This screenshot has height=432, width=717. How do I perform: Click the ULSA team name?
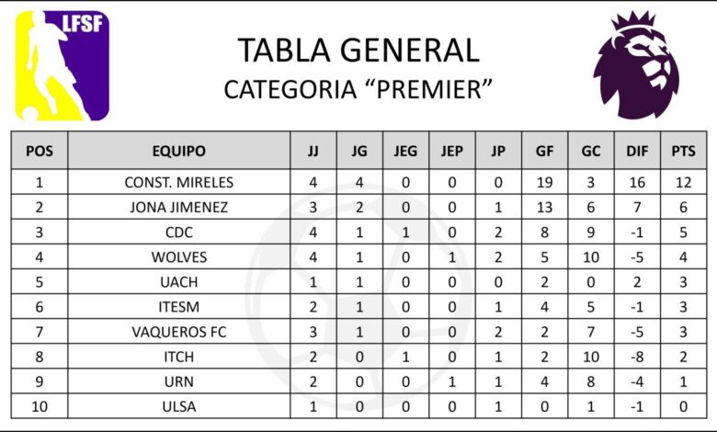[179, 407]
